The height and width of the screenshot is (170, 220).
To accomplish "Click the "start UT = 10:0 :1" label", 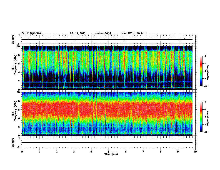I will 134,33.
